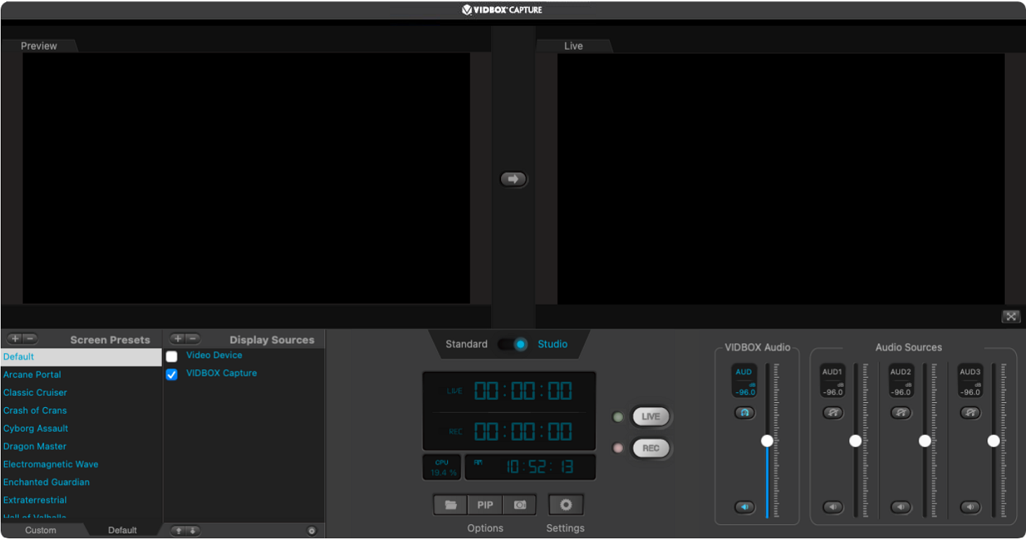Click the Standard mode label
Screen dimensions: 1026x539
pos(467,344)
